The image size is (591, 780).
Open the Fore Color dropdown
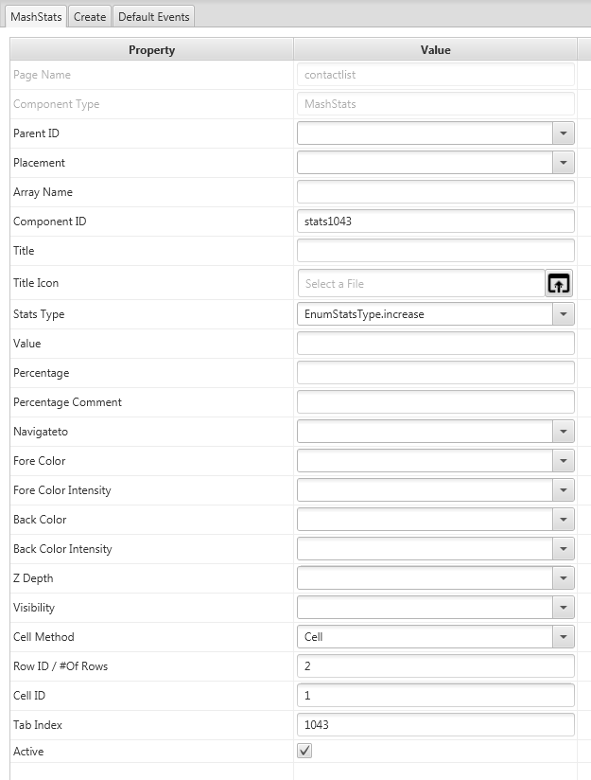(x=564, y=461)
